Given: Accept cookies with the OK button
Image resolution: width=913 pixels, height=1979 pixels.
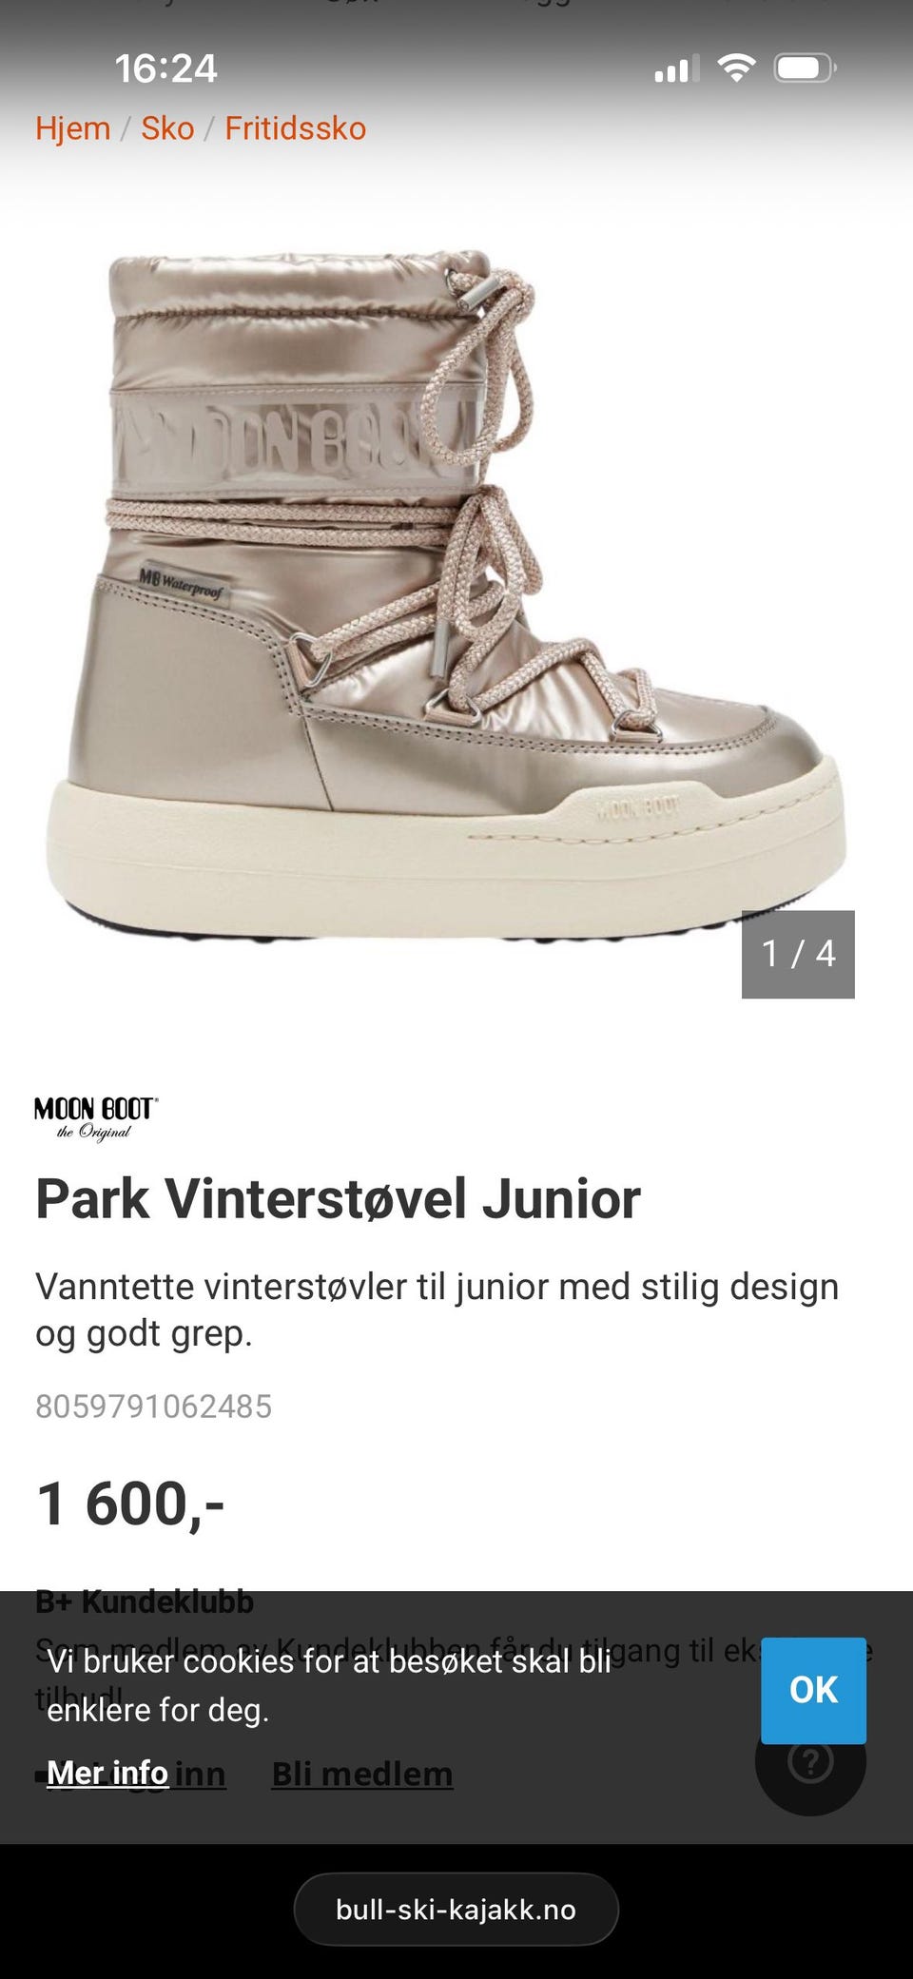Looking at the screenshot, I should (x=813, y=1690).
